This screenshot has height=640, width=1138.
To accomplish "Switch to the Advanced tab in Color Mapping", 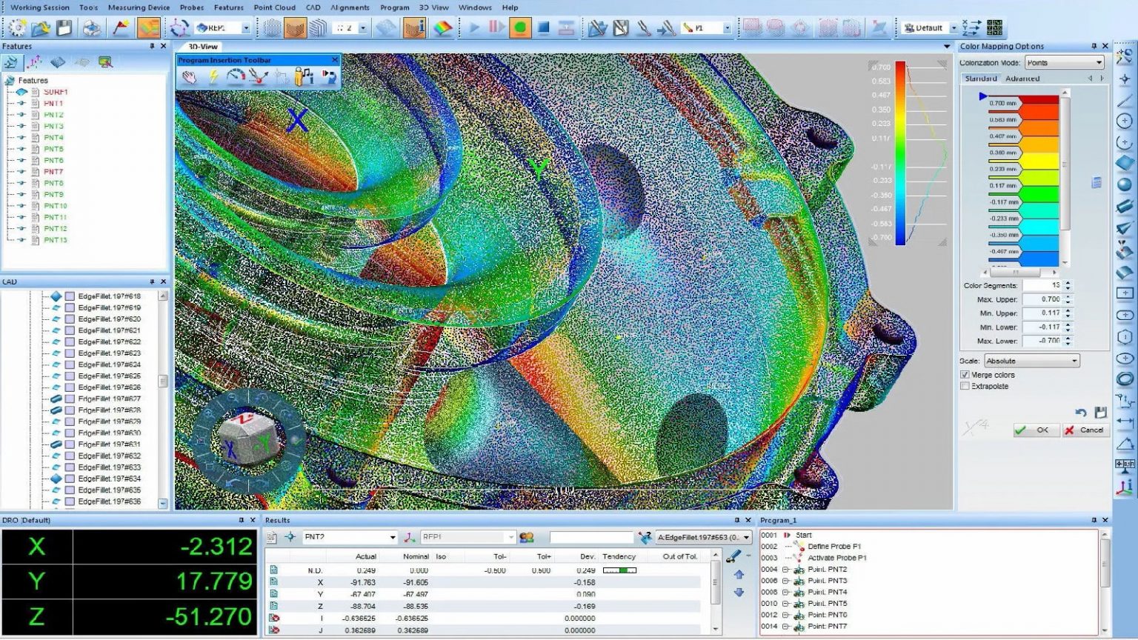I will coord(1023,78).
